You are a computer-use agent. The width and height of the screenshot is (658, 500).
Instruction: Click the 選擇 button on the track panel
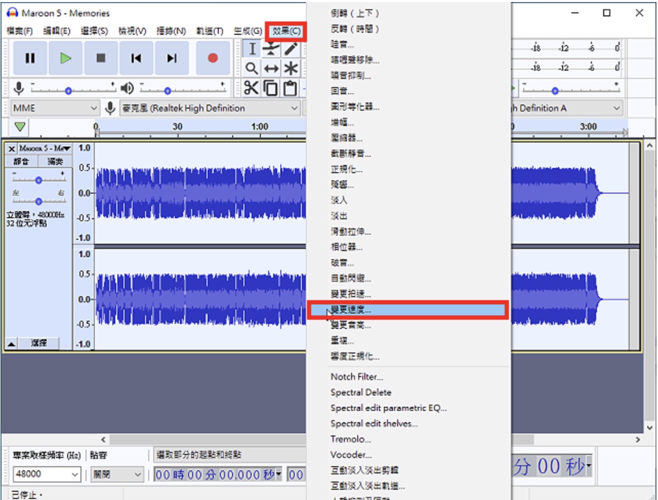39,343
